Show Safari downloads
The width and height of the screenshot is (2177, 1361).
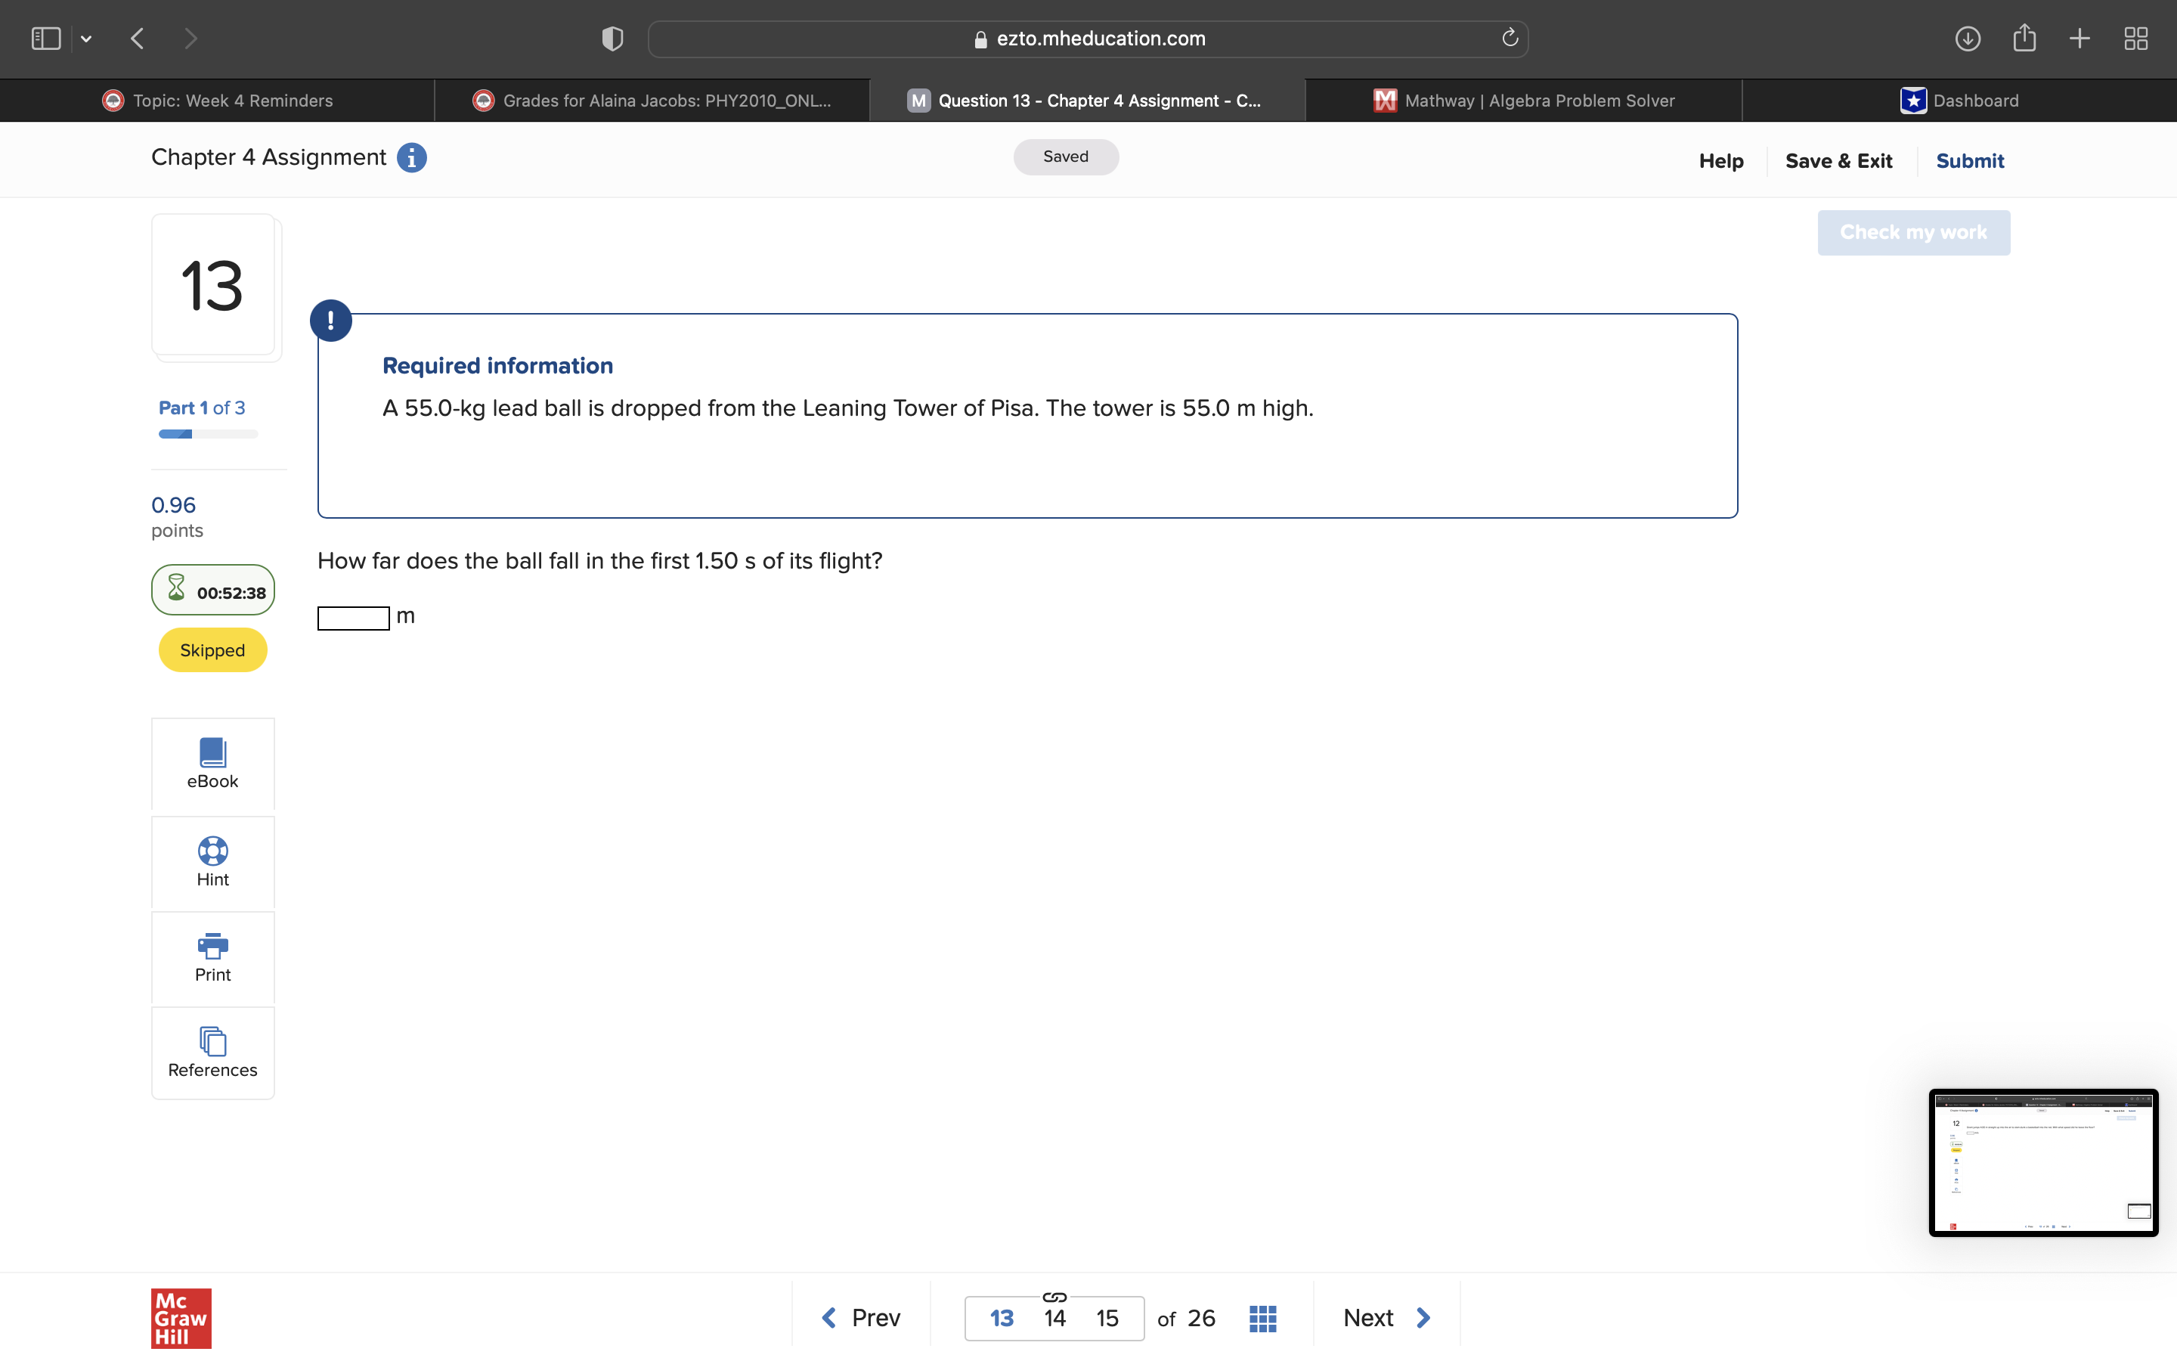pyautogui.click(x=1968, y=38)
